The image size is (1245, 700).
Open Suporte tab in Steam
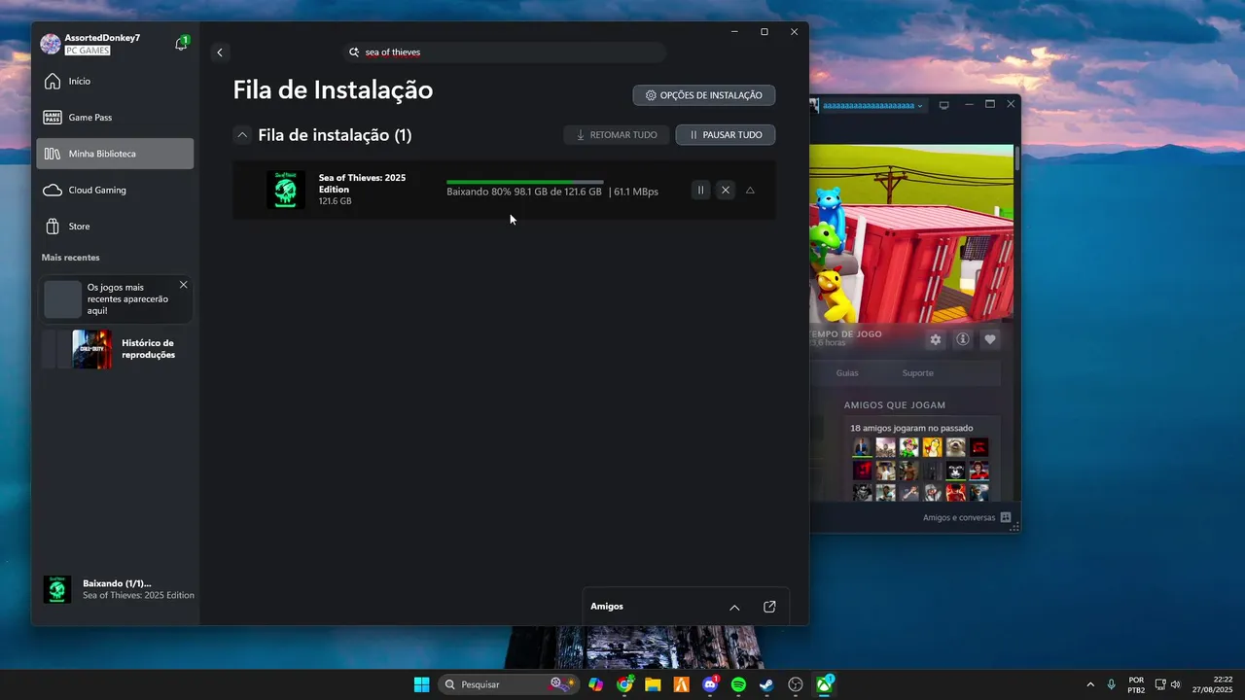pyautogui.click(x=917, y=373)
